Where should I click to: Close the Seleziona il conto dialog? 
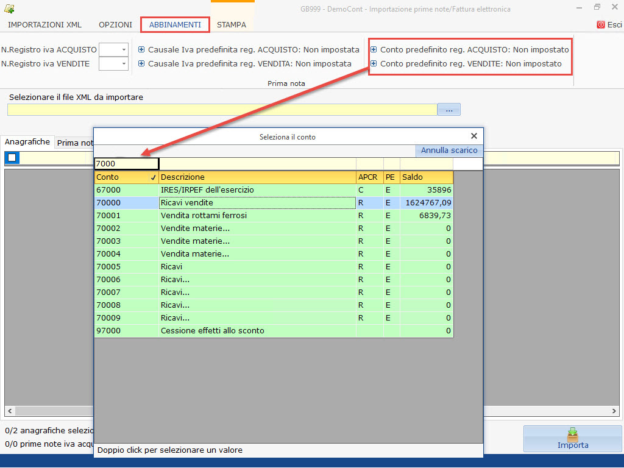(474, 136)
